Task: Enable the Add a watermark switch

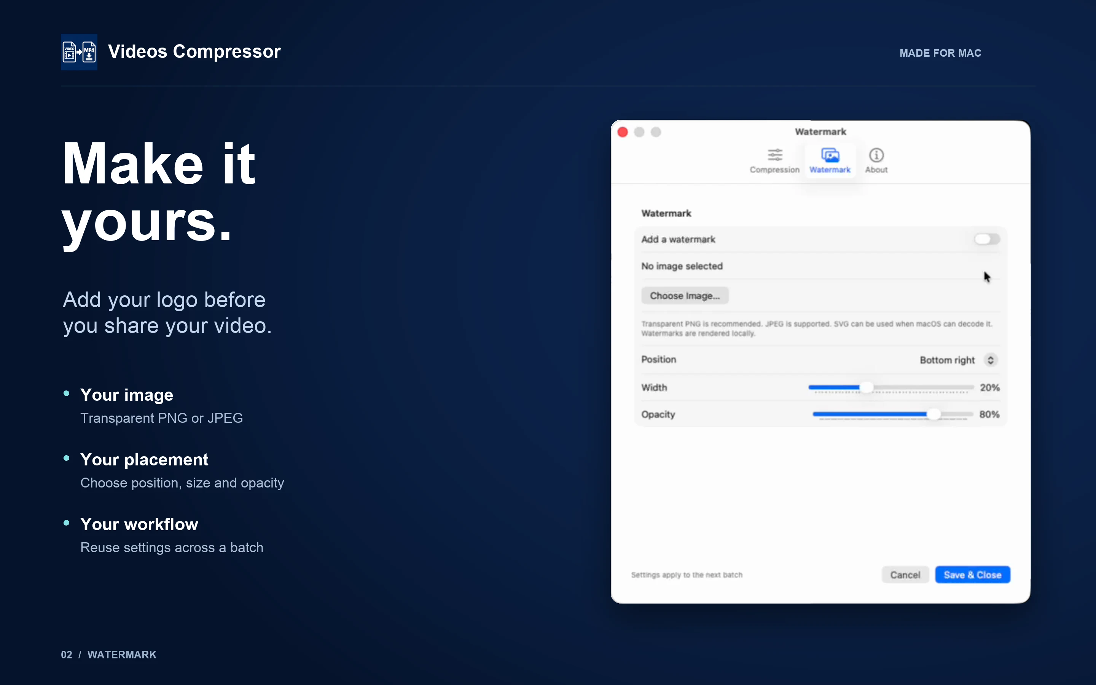Action: point(987,239)
